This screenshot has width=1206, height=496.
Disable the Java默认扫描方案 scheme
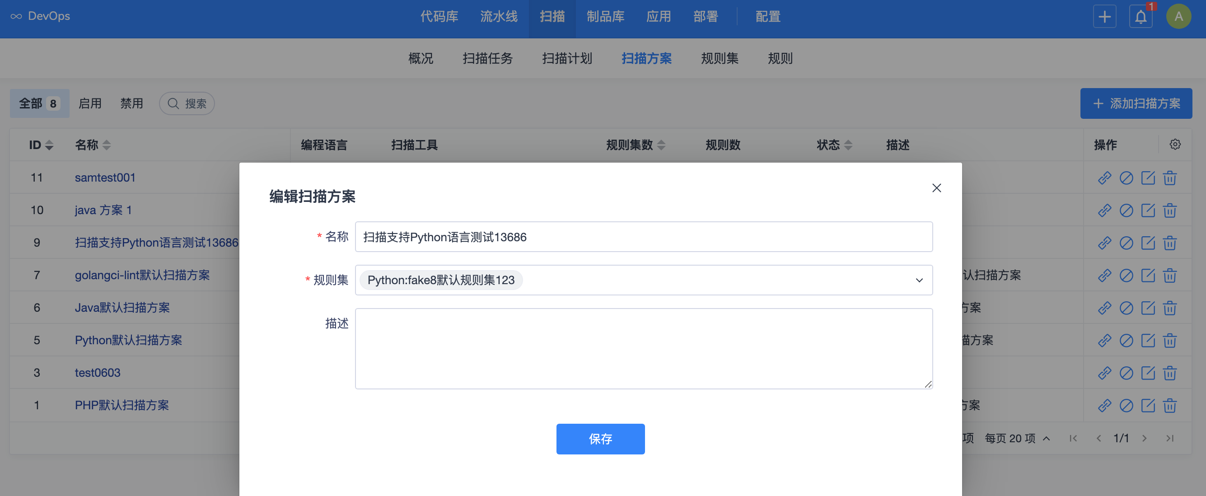pyautogui.click(x=1126, y=308)
